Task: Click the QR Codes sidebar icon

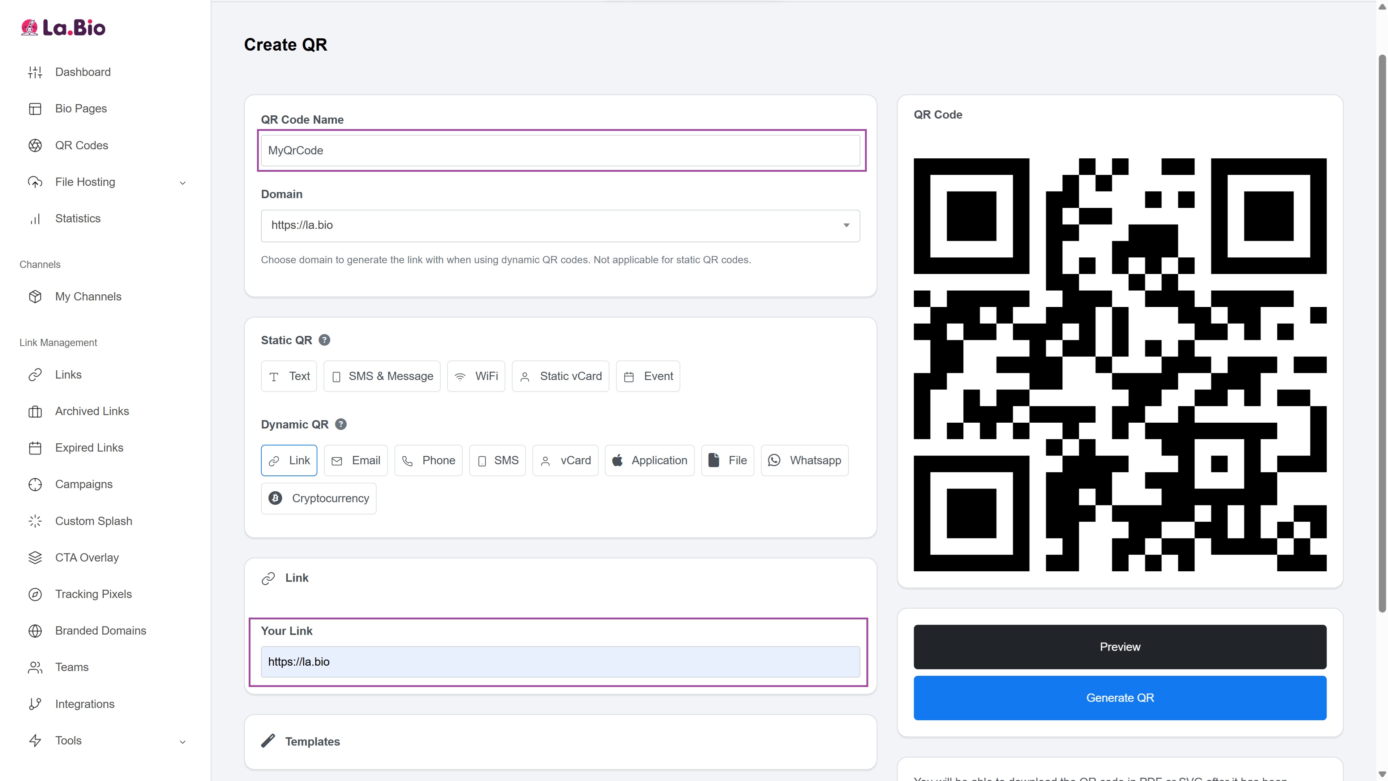Action: click(35, 145)
